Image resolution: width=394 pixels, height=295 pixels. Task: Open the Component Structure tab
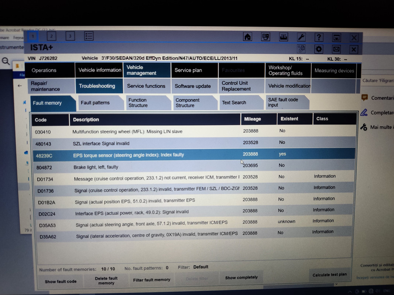tap(195, 103)
